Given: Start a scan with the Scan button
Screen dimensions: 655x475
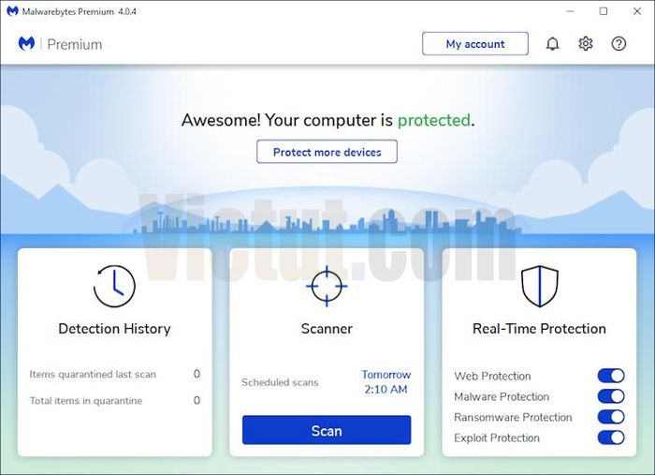Looking at the screenshot, I should tap(327, 430).
